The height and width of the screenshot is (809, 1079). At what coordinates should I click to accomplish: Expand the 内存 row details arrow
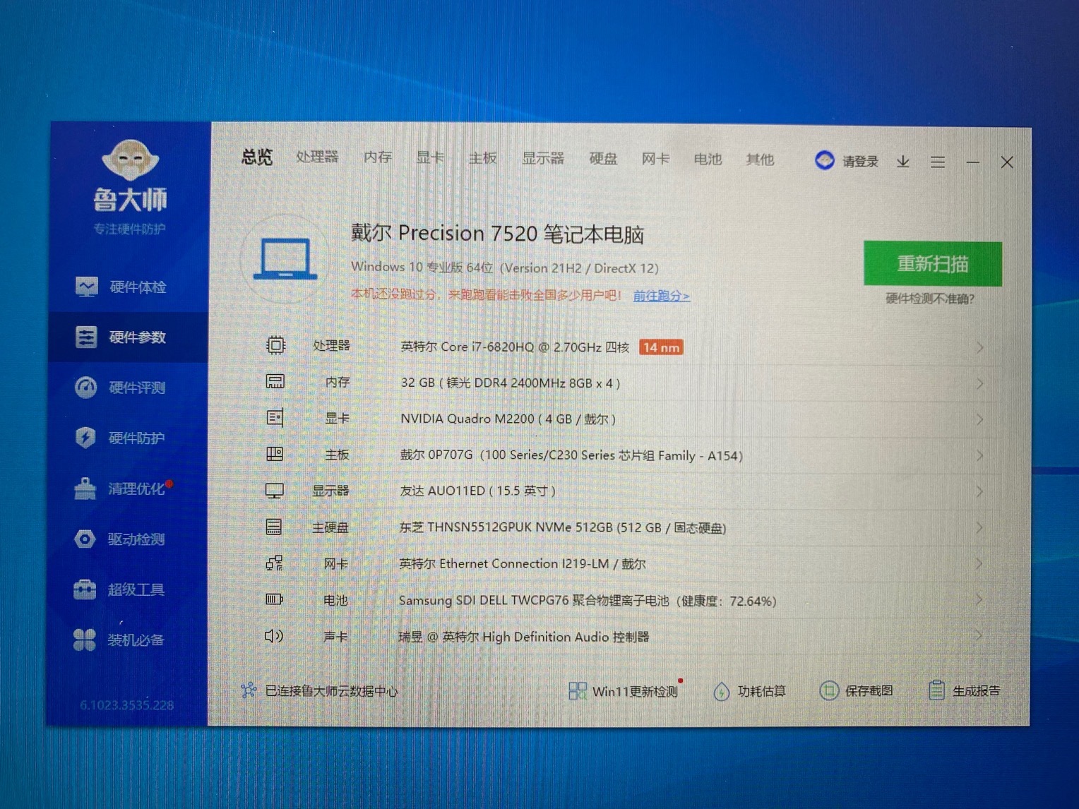(980, 383)
